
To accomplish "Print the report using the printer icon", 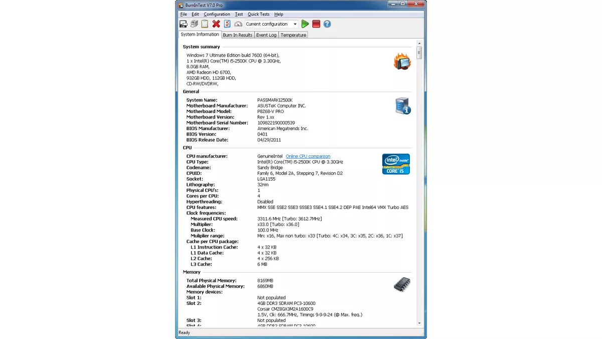I will click(x=193, y=24).
